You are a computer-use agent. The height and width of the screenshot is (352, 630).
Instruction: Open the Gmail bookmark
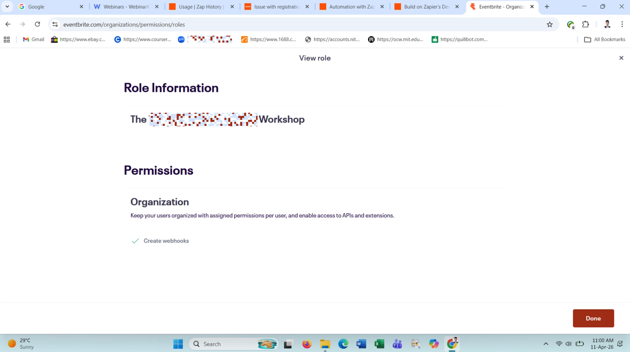tap(33, 39)
